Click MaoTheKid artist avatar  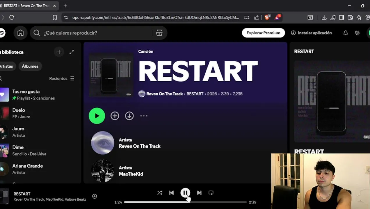(x=103, y=171)
